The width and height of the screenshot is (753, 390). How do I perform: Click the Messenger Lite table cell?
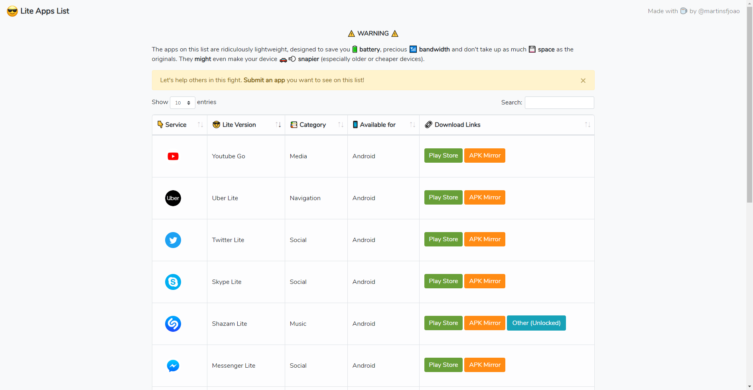click(x=246, y=366)
